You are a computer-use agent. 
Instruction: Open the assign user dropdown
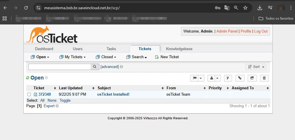(x=214, y=78)
